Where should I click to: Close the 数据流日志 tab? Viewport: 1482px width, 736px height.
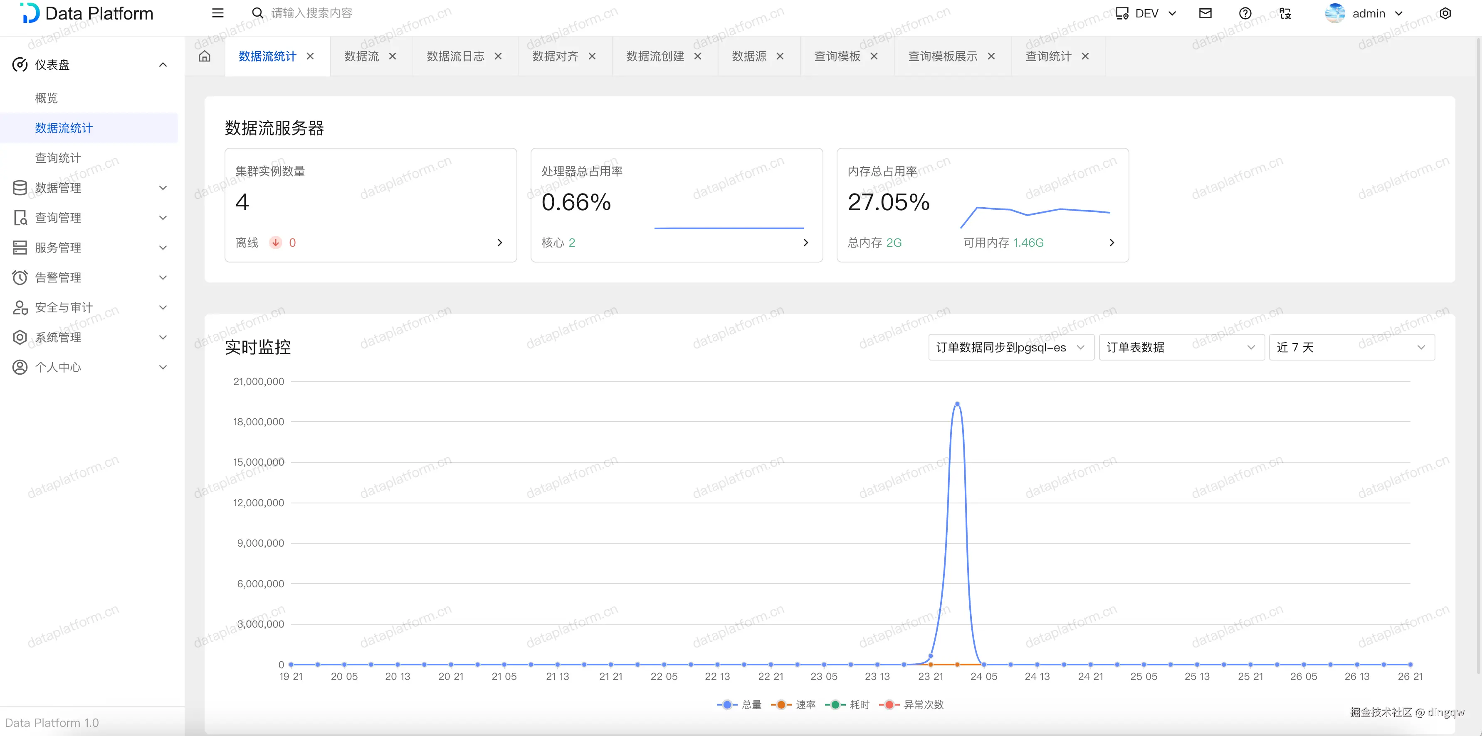click(498, 56)
